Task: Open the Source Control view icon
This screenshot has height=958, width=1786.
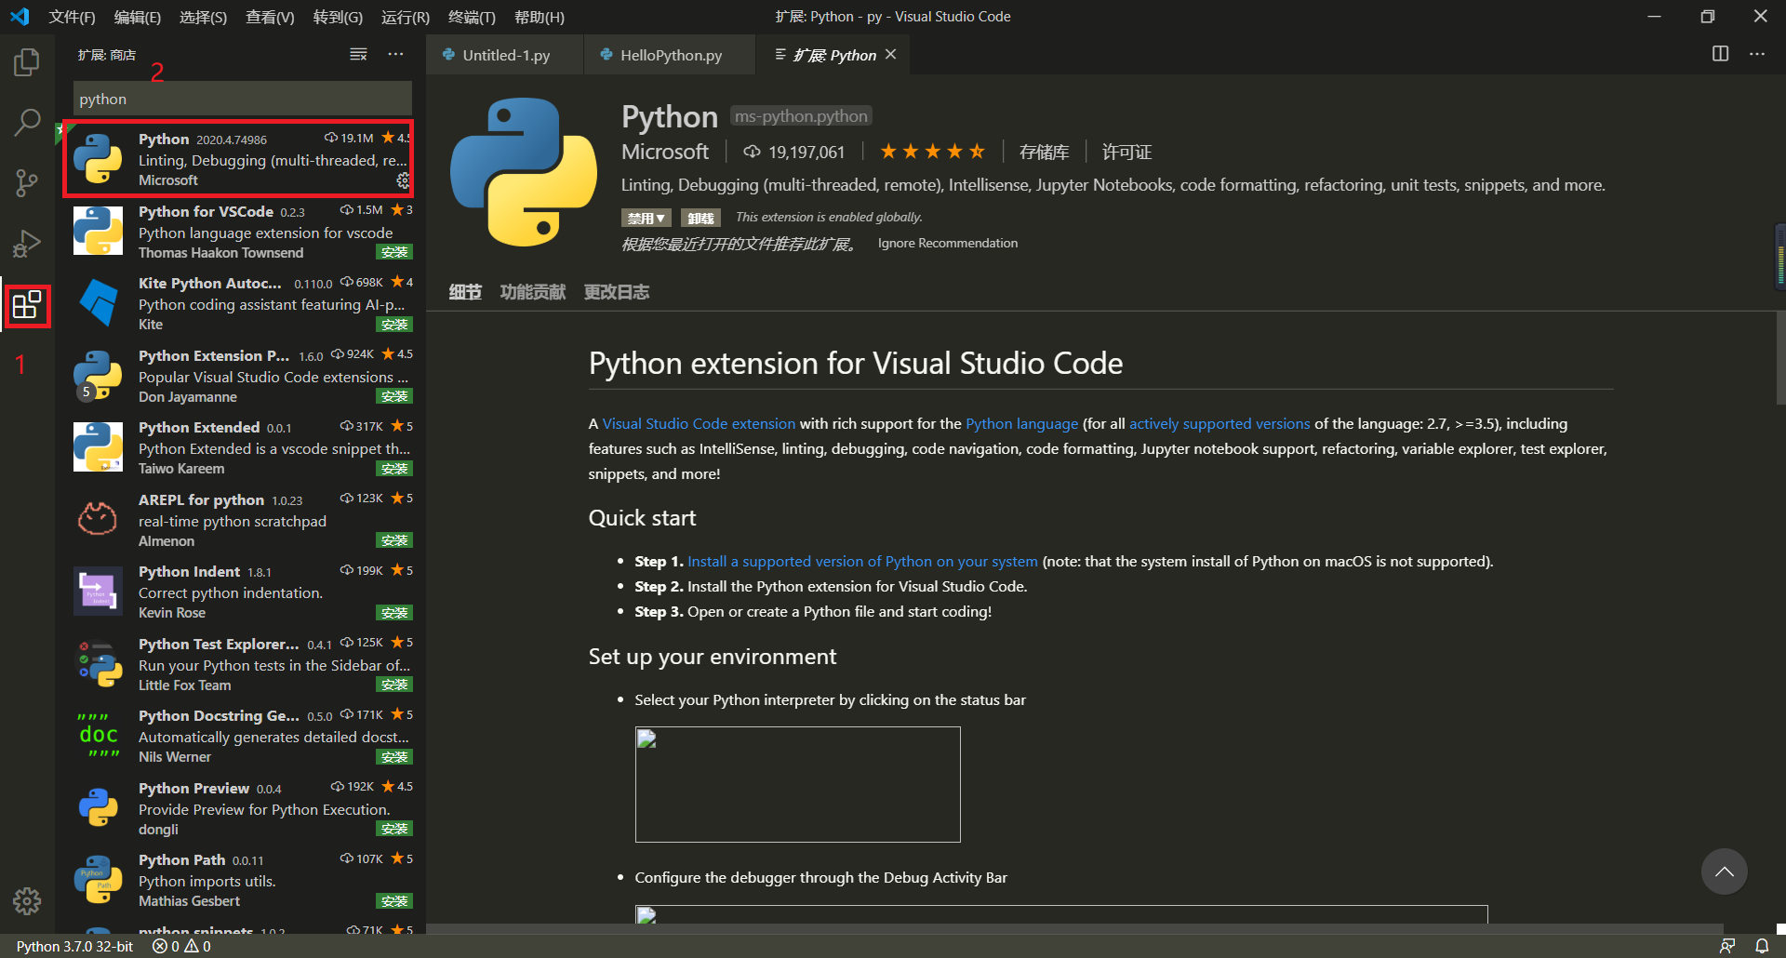Action: coord(27,182)
